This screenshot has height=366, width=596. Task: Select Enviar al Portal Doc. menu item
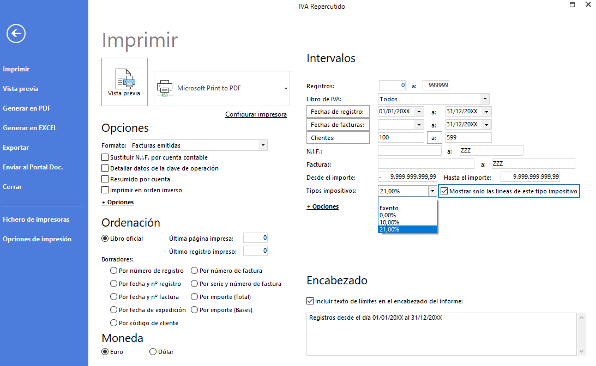click(x=33, y=167)
